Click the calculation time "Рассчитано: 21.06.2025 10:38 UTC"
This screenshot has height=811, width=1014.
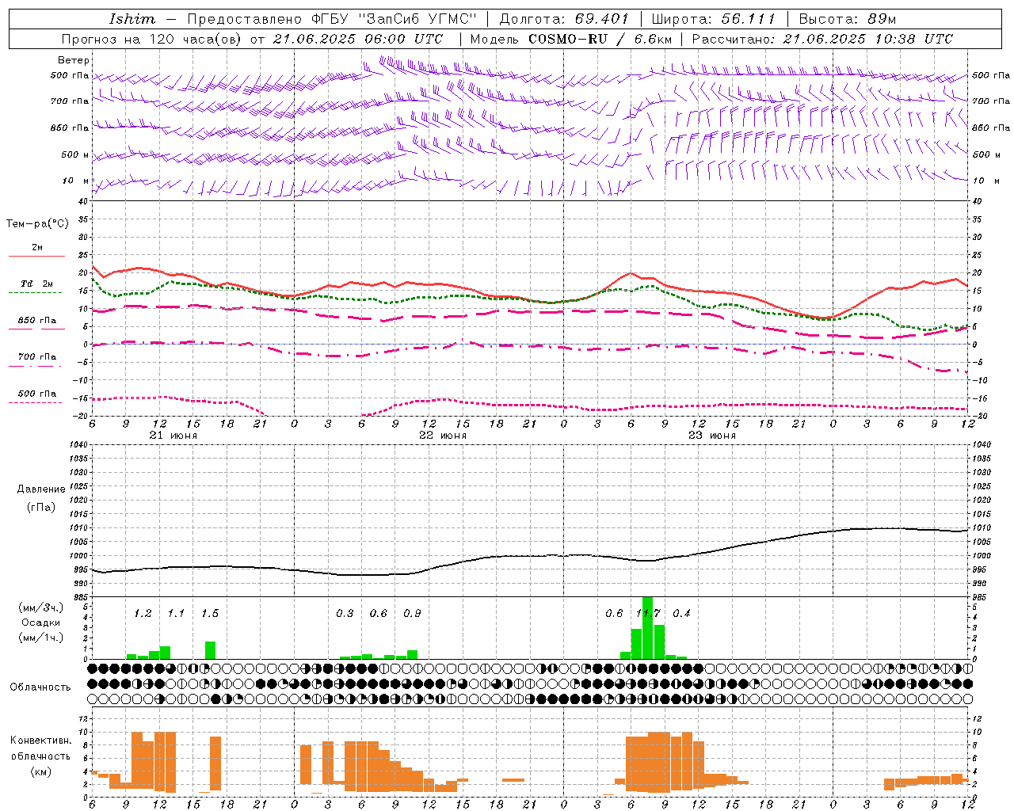click(x=822, y=39)
